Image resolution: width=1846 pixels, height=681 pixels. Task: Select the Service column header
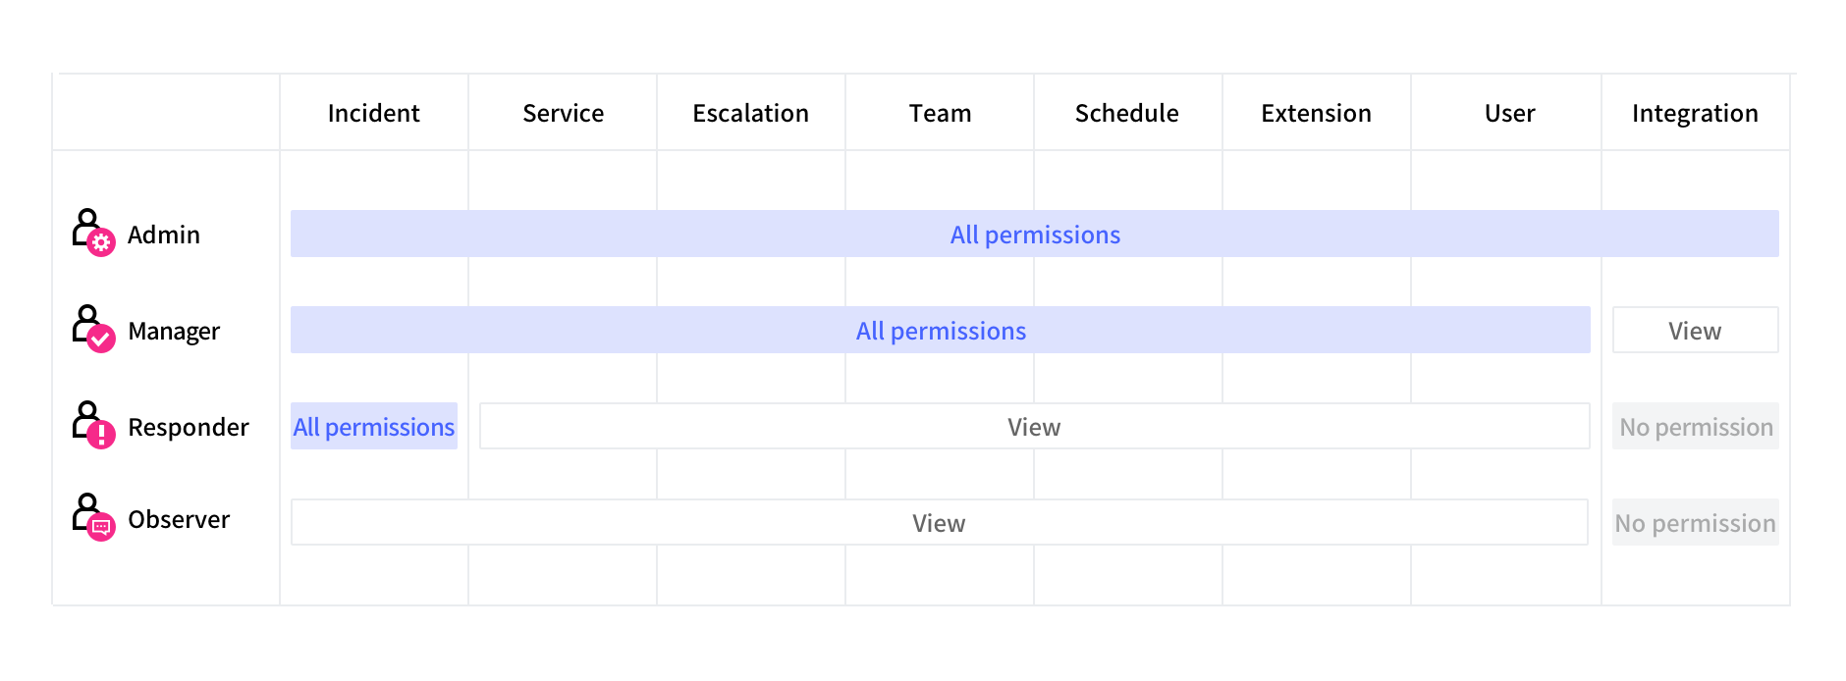click(x=563, y=114)
